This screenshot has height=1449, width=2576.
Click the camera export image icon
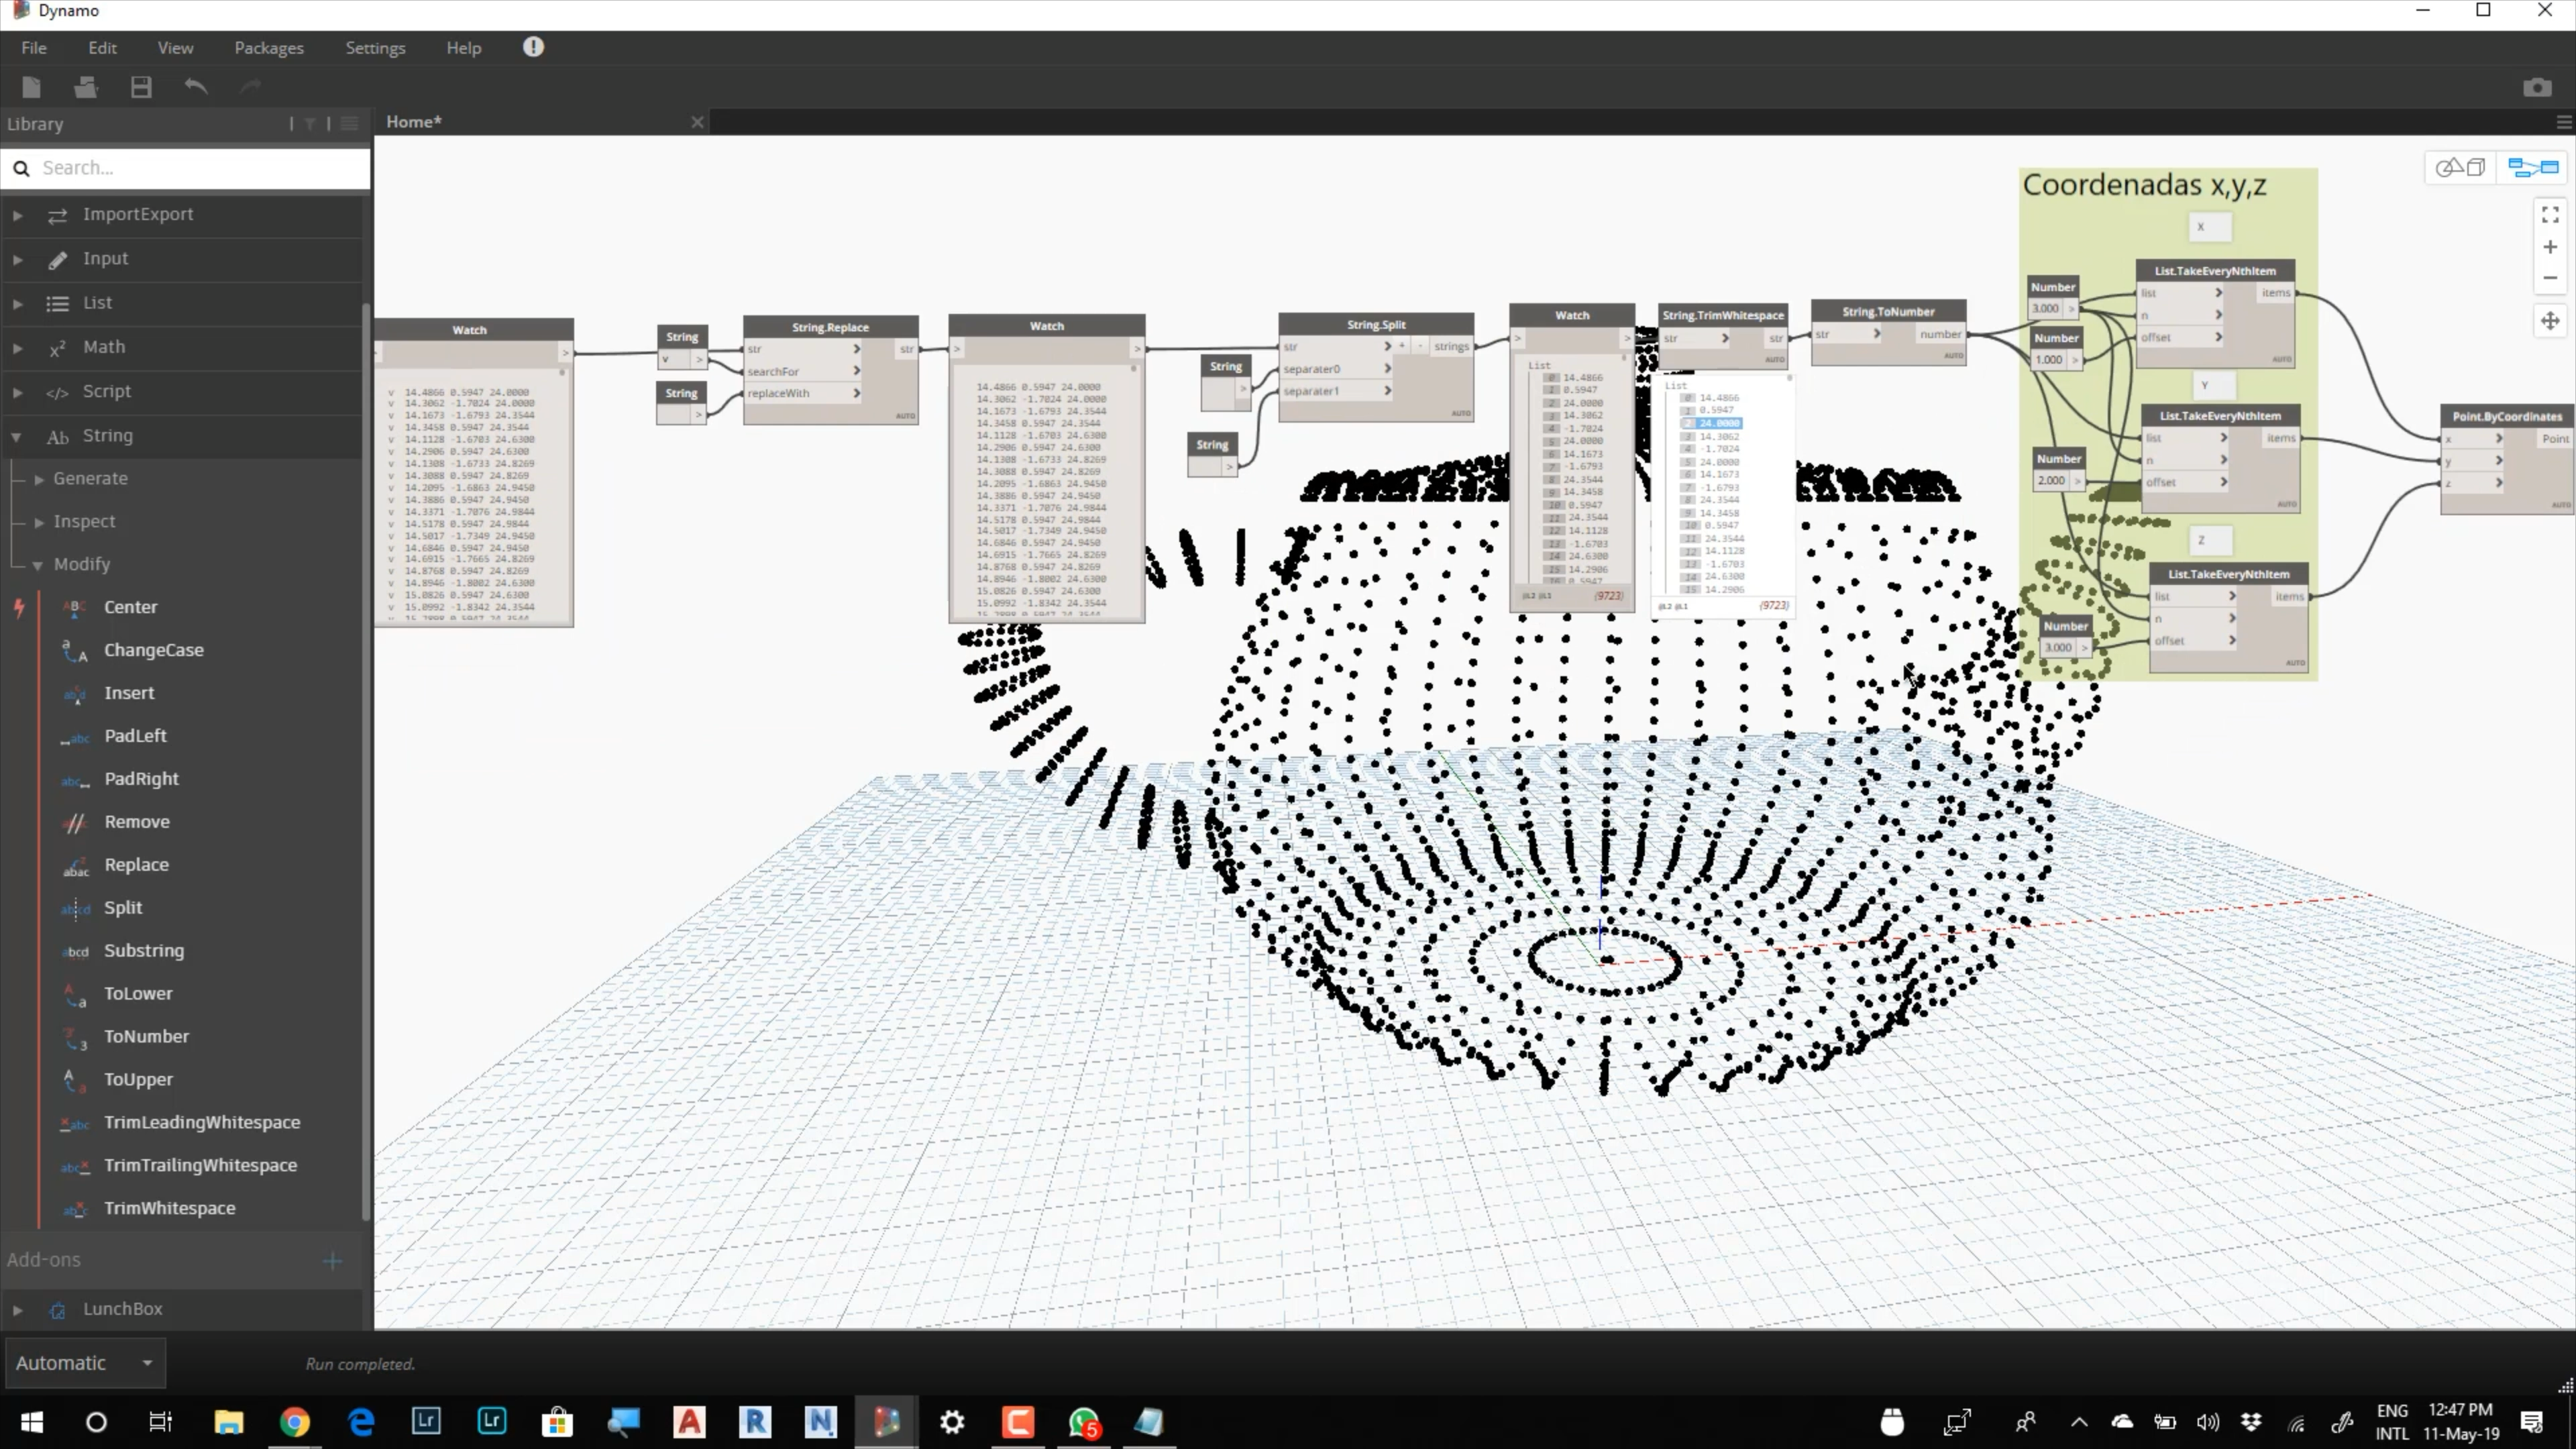click(2536, 88)
